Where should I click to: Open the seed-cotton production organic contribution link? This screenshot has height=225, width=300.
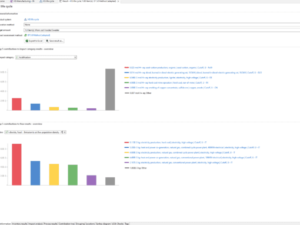(x=171, y=68)
